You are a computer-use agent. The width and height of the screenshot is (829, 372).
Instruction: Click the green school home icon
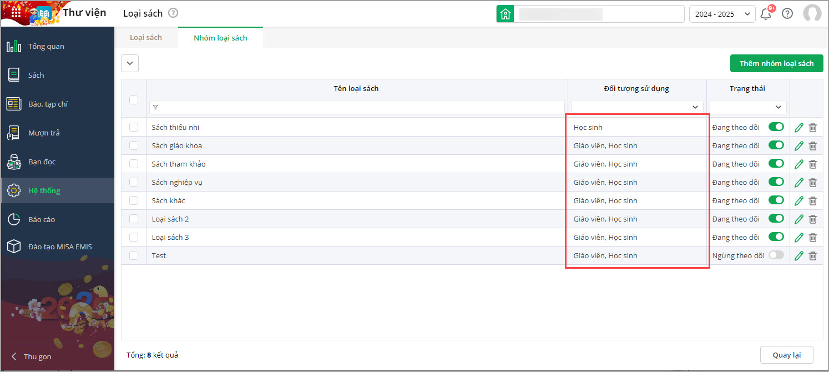(505, 14)
